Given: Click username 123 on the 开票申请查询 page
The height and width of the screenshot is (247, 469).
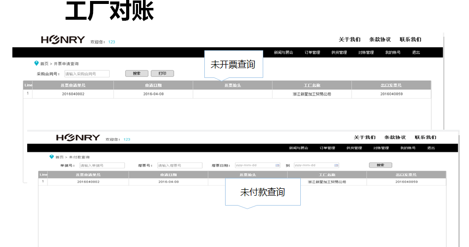Looking at the screenshot, I should (112, 42).
